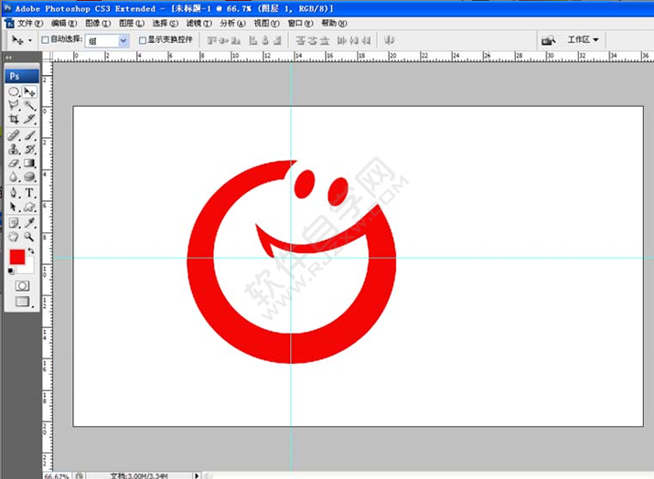Enable the 自动选择 checkbox
The image size is (654, 479).
tap(45, 40)
